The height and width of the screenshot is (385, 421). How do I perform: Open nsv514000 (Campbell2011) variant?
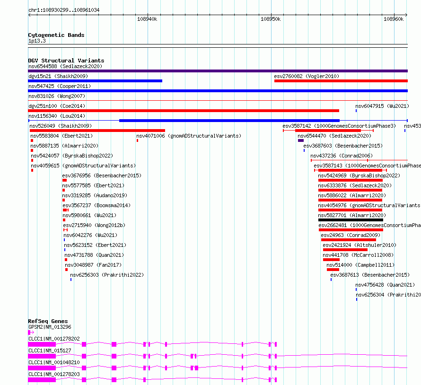360,265
